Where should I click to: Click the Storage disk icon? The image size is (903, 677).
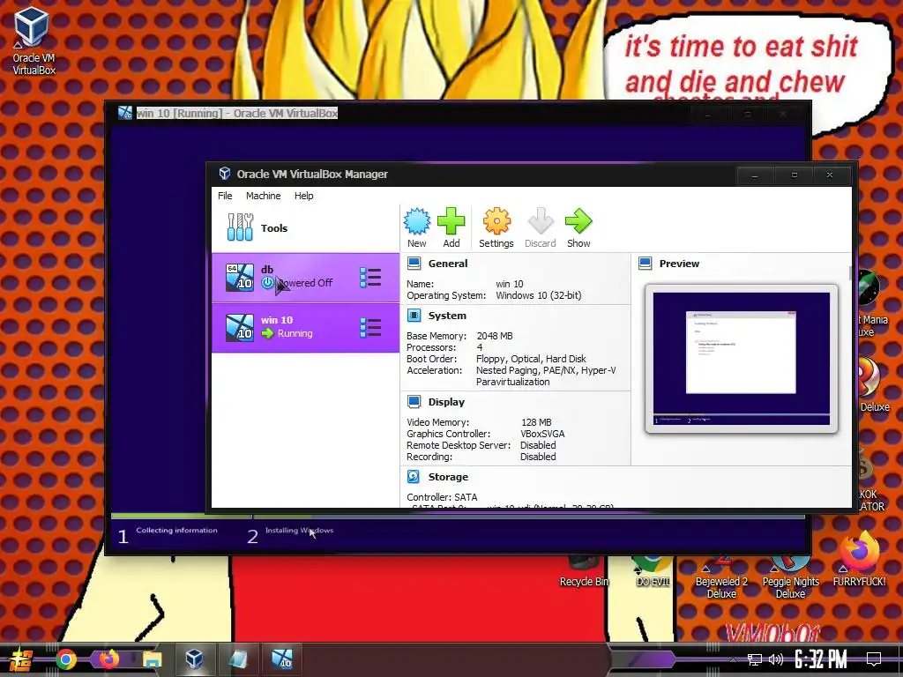coord(414,477)
